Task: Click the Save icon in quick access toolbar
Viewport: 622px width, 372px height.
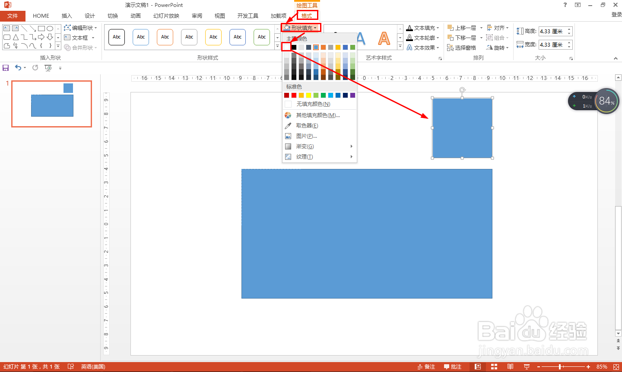Action: [6, 68]
